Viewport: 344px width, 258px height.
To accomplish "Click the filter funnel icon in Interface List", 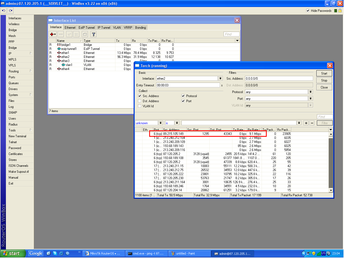I will click(x=93, y=34).
